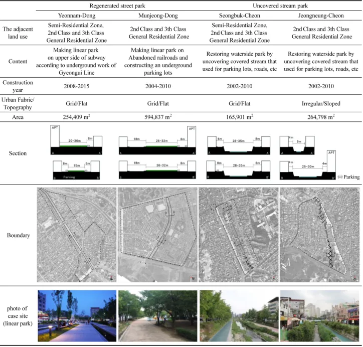Click the 'Content' row label
This screenshot has height=347, width=363.
18,61
